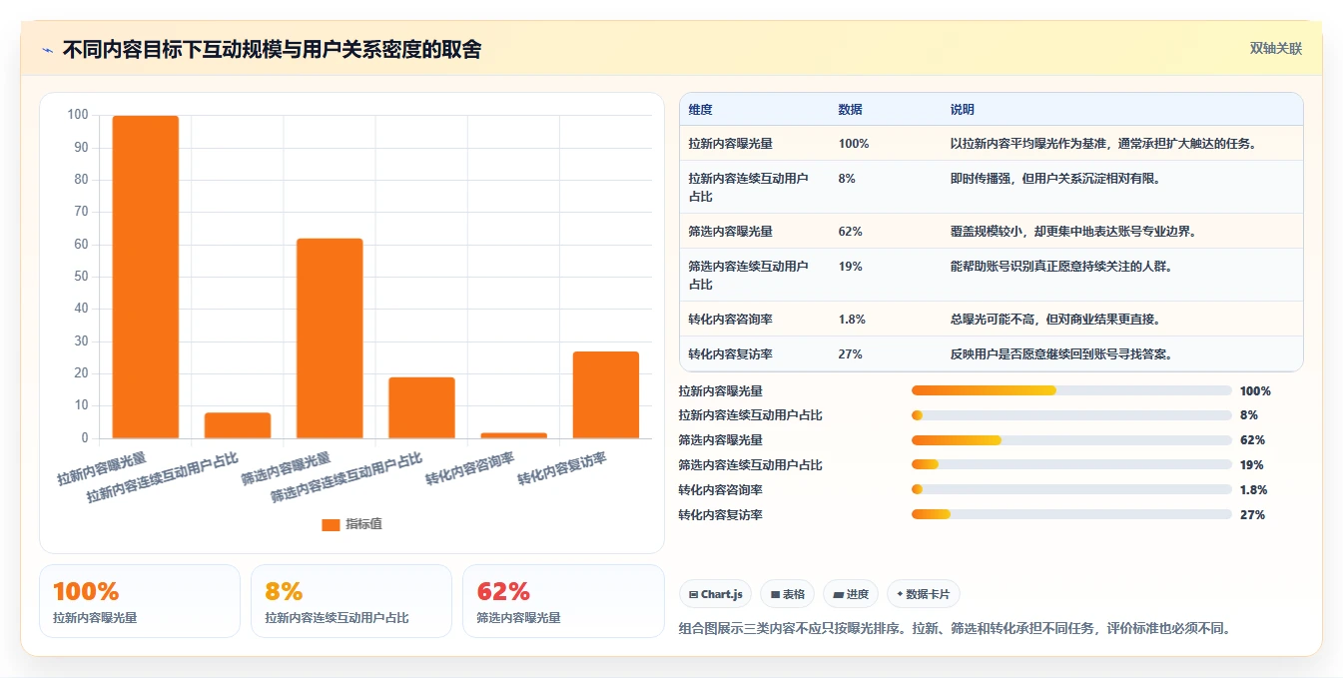Click the 表格 tag chip
Viewport: 1343px width, 678px height.
point(788,594)
